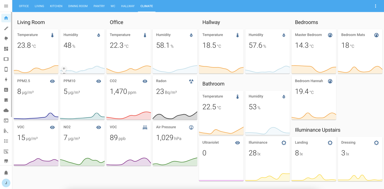The width and height of the screenshot is (384, 189).
Task: Go to the Home overview sidebar icon
Action: pyautogui.click(x=6, y=18)
